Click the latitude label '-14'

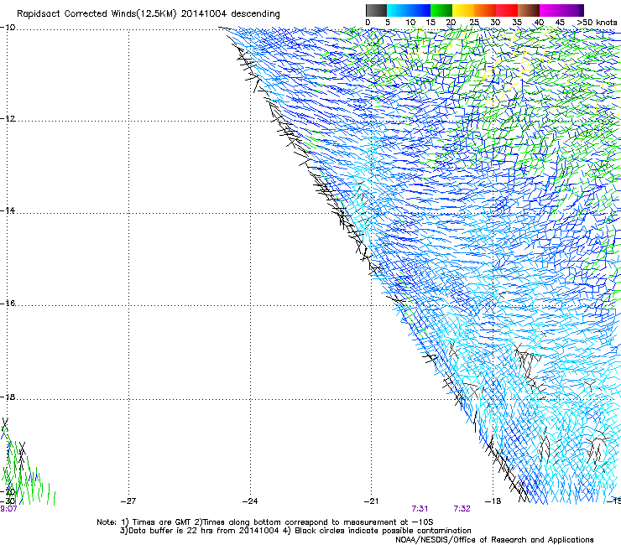8,210
